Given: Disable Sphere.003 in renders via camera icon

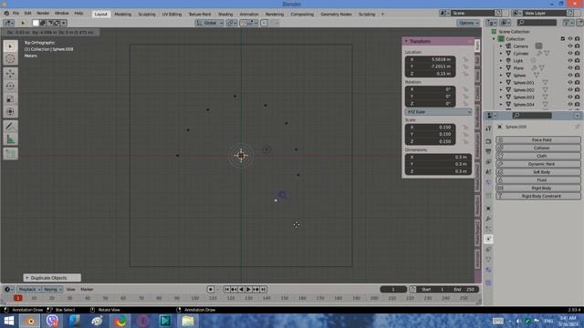Looking at the screenshot, I should coord(578,97).
